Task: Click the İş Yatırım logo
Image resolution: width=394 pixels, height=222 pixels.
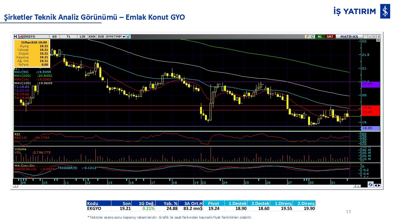Action: [384, 11]
